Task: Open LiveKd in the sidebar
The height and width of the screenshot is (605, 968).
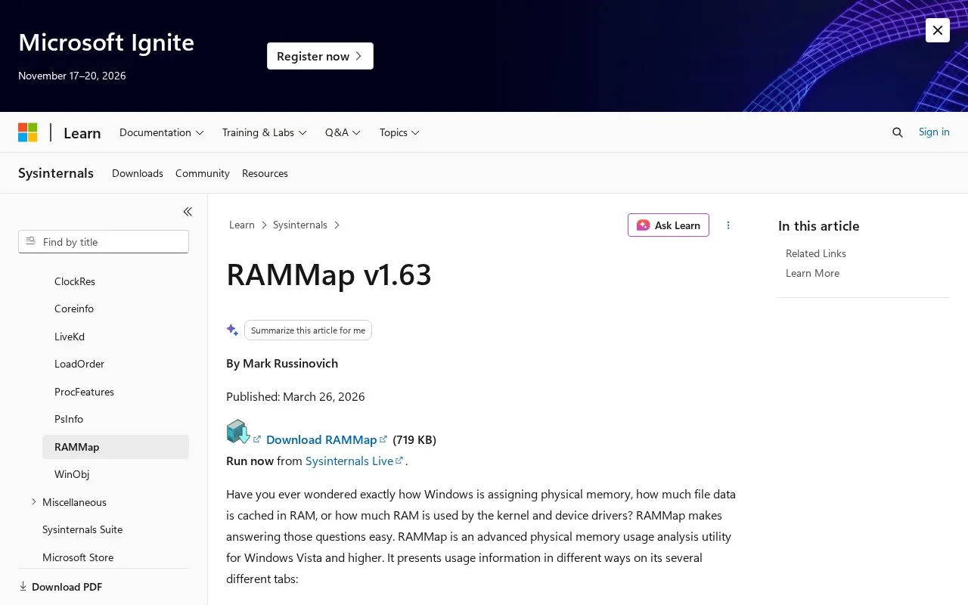Action: tap(70, 337)
